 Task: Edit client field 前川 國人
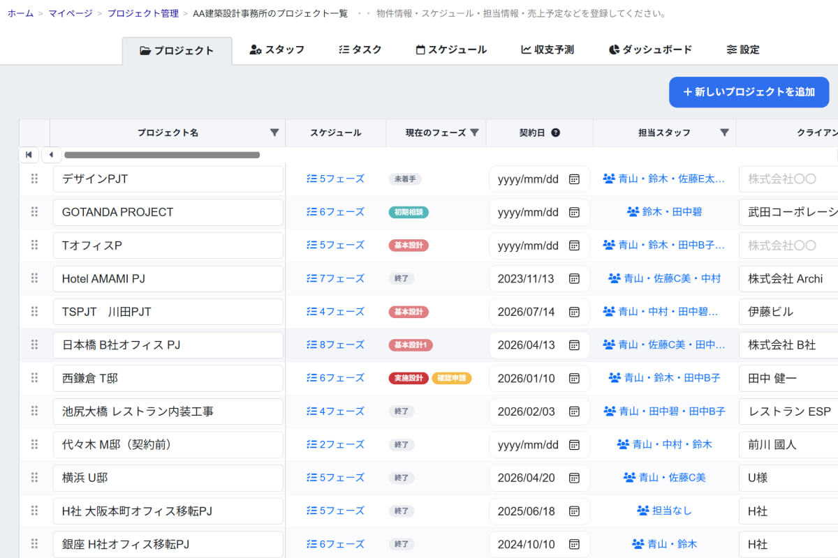(788, 444)
